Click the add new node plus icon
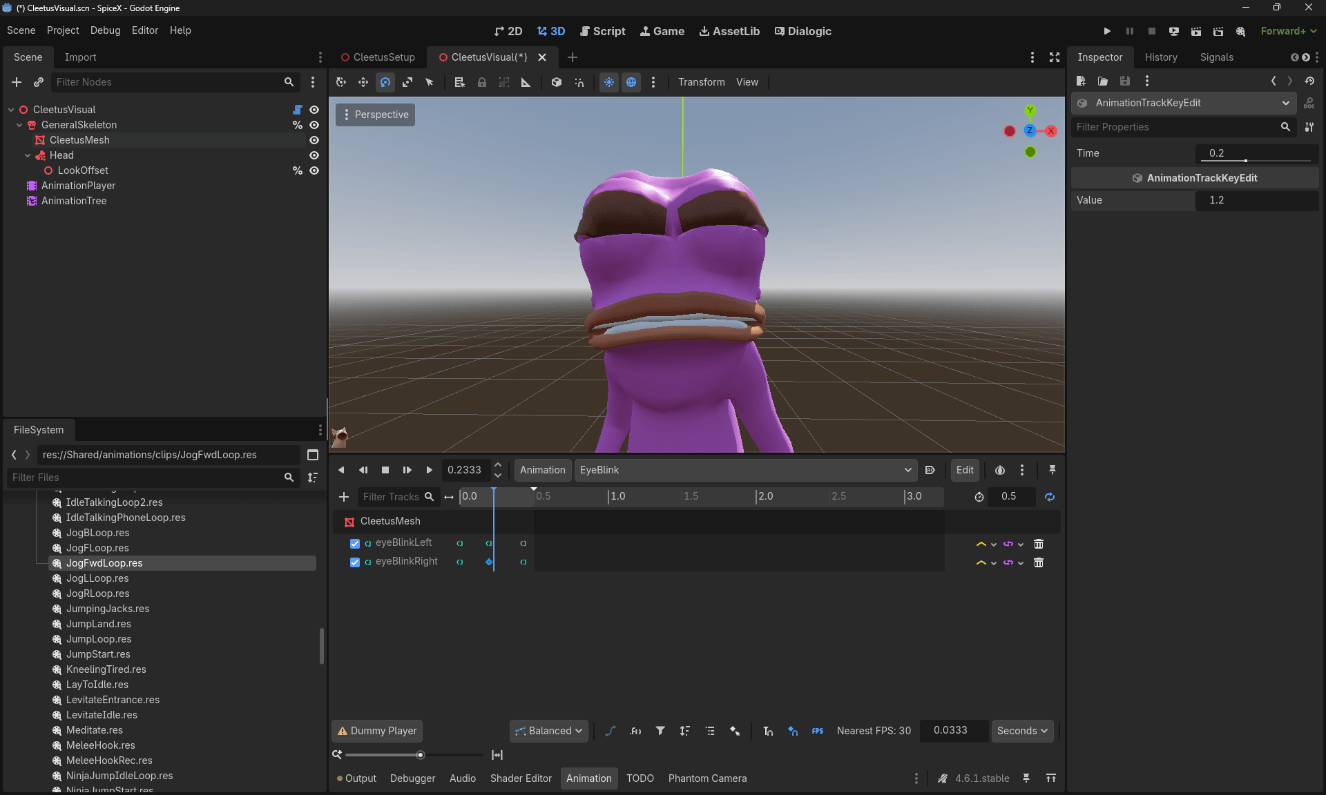Viewport: 1326px width, 795px height. click(17, 82)
